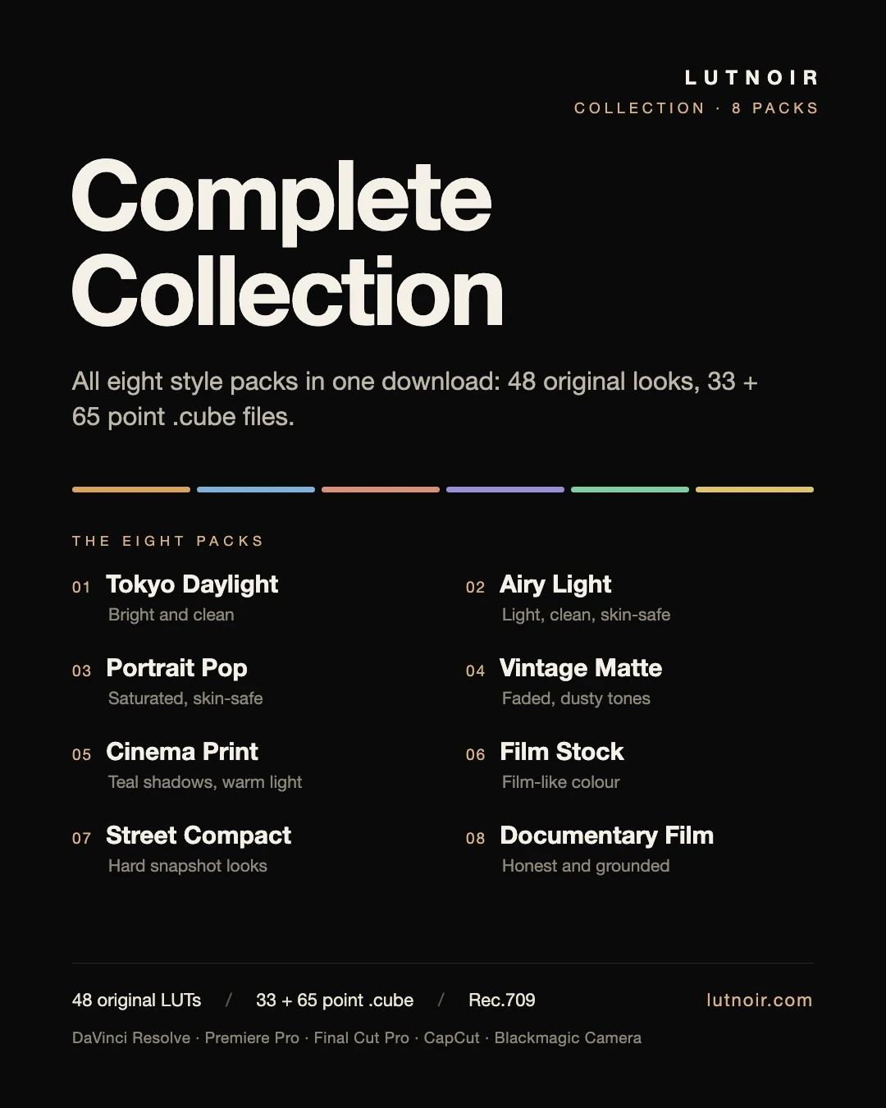Screen dimensions: 886x1108
Task: Click '33 + 65 point .cube' footer text
Action: (x=335, y=1000)
